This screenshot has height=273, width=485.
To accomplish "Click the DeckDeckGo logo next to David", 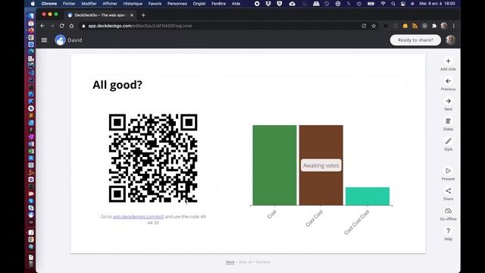I will [61, 40].
